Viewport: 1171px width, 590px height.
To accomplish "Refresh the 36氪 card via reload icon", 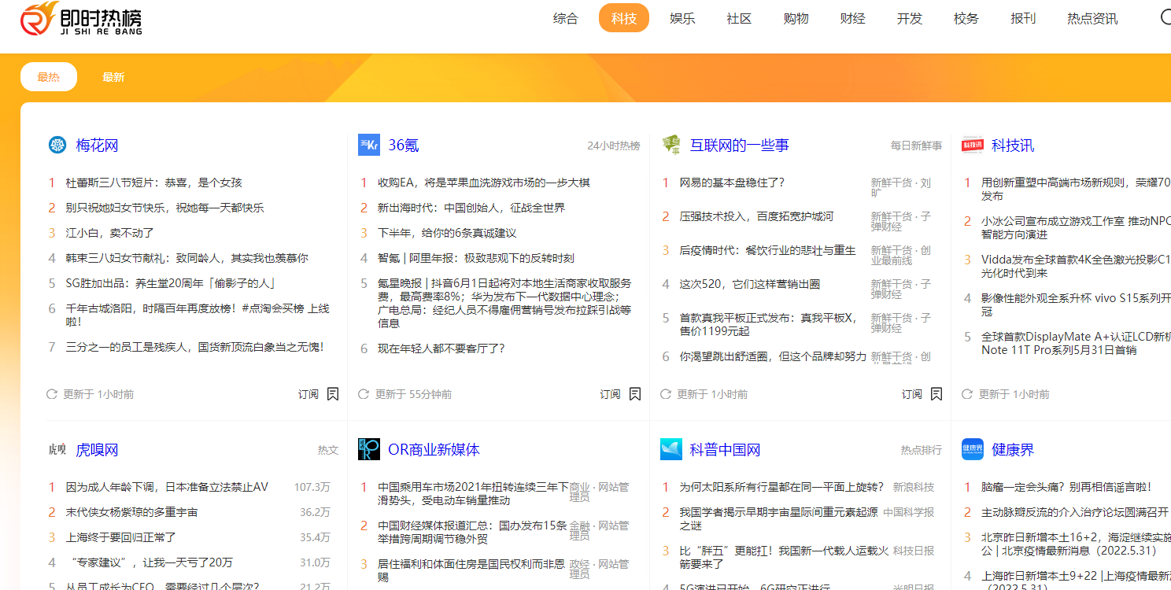I will 364,394.
